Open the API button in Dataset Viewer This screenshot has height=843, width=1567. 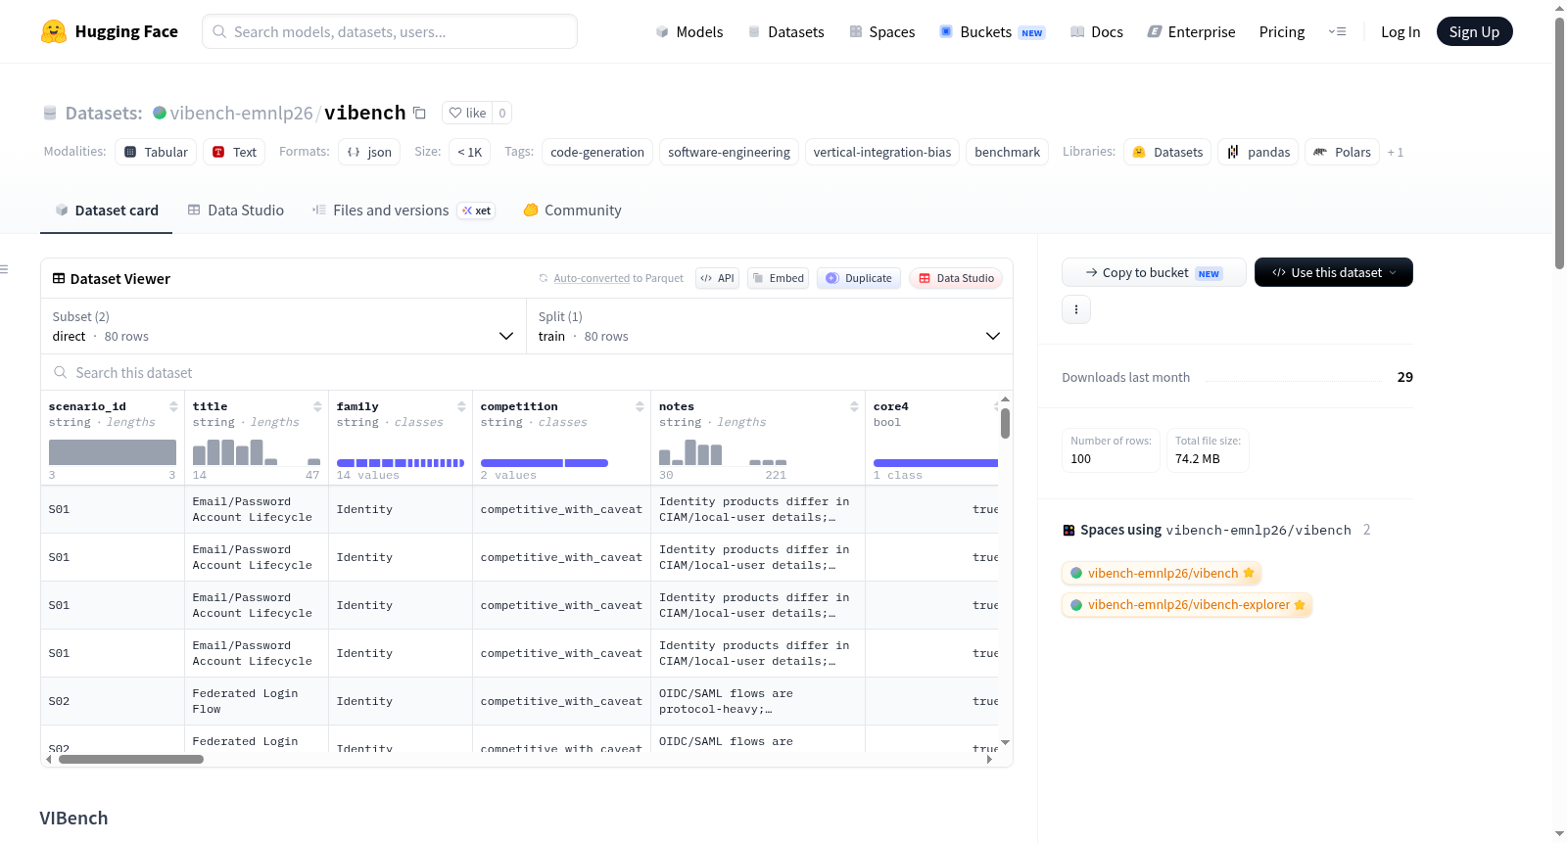[717, 278]
